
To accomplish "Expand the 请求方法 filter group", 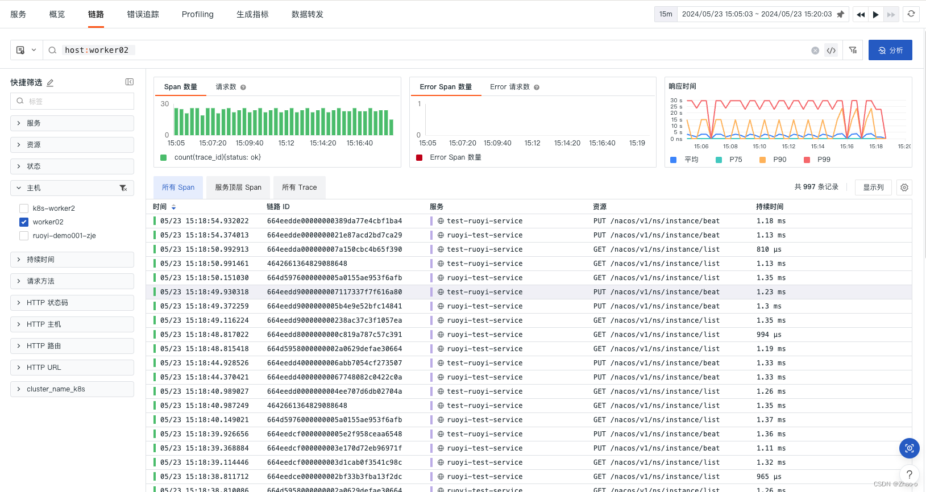I will [72, 281].
